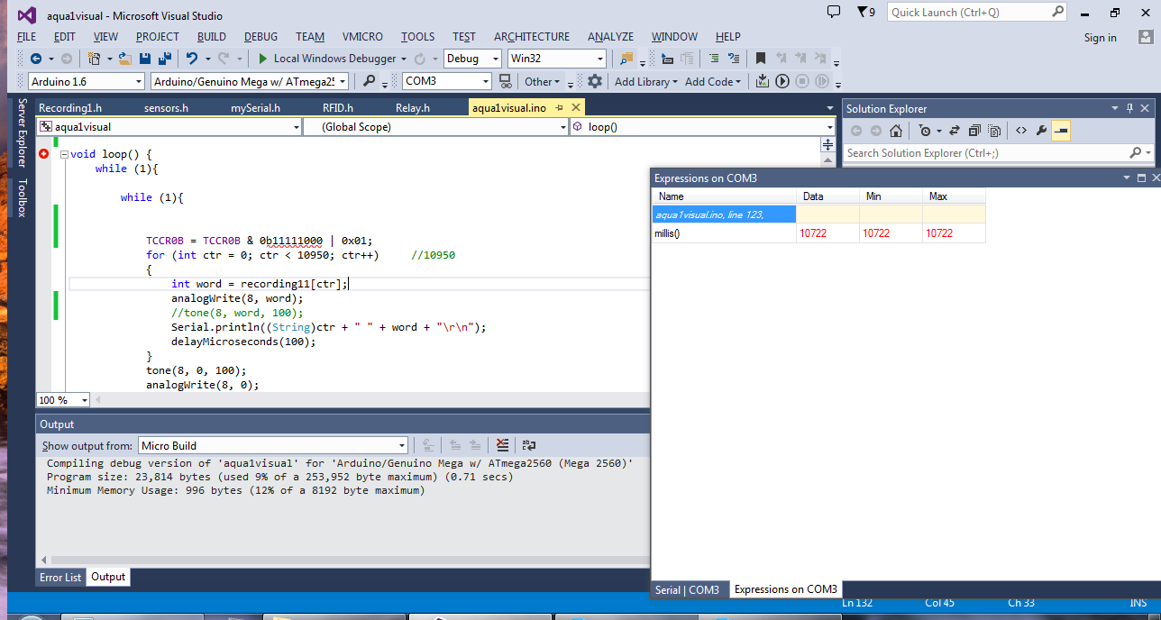This screenshot has height=620, width=1161.
Task: Sync with Active Document in Solution Explorer
Action: (954, 131)
